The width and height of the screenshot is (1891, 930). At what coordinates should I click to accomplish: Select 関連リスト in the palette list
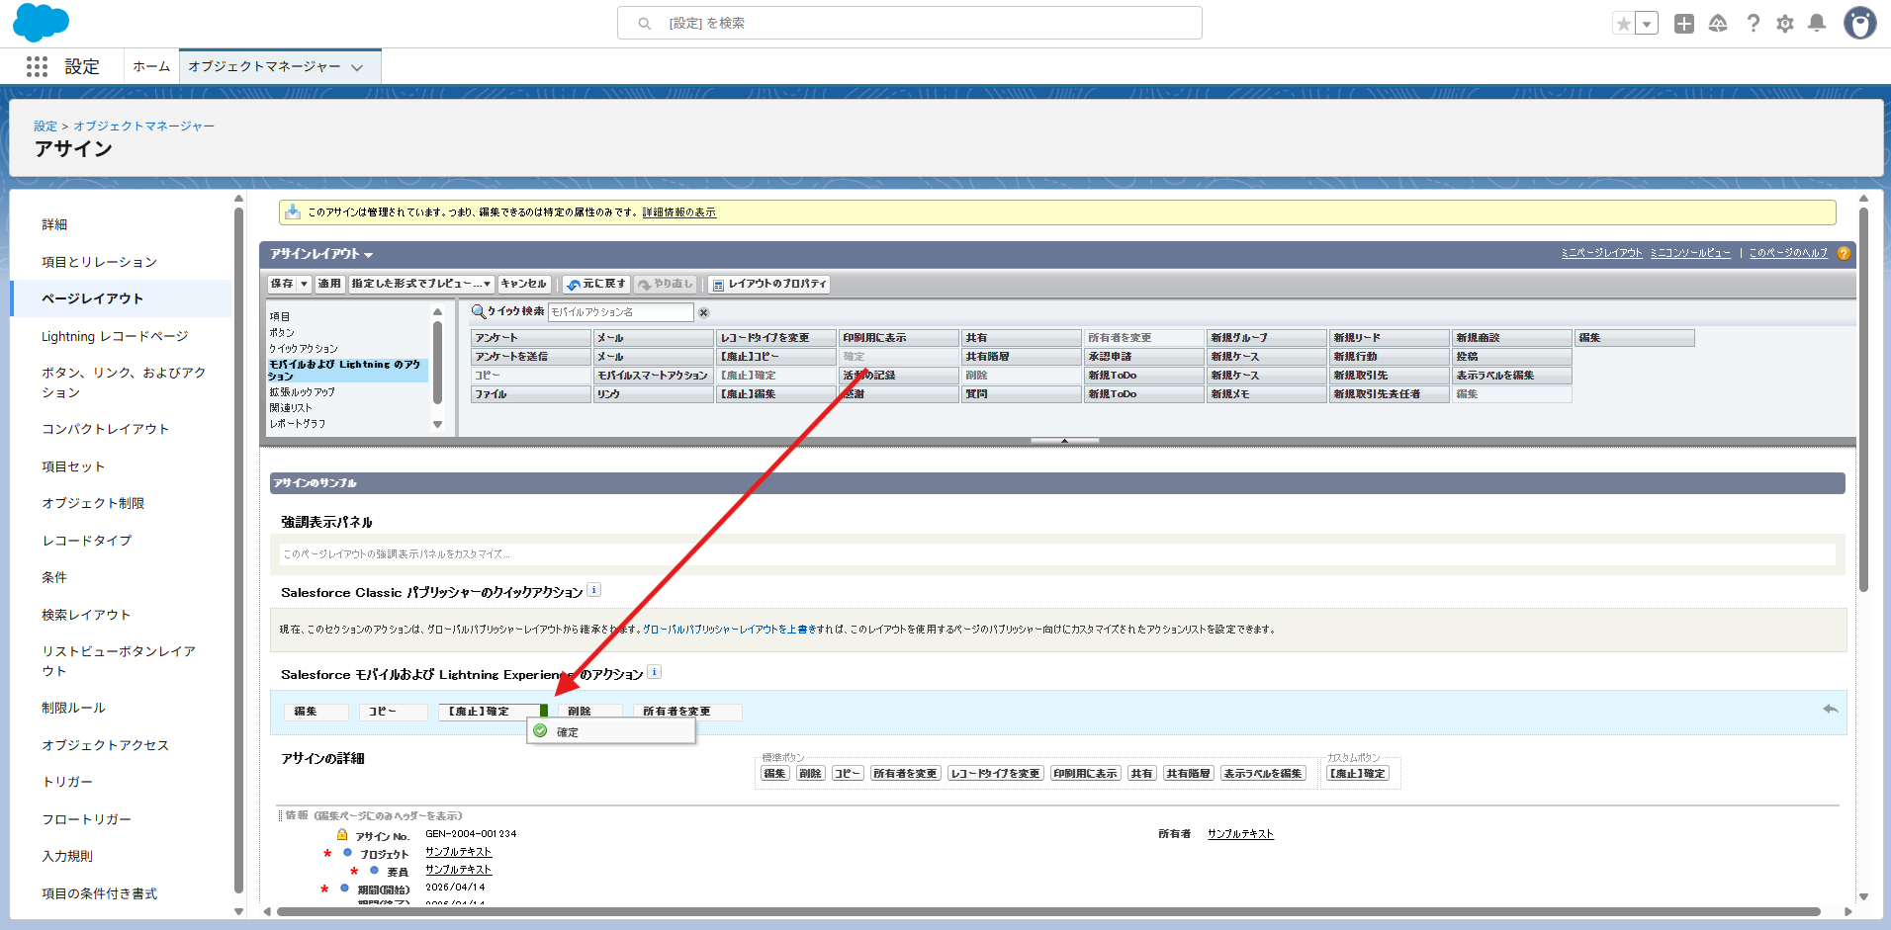pos(291,408)
